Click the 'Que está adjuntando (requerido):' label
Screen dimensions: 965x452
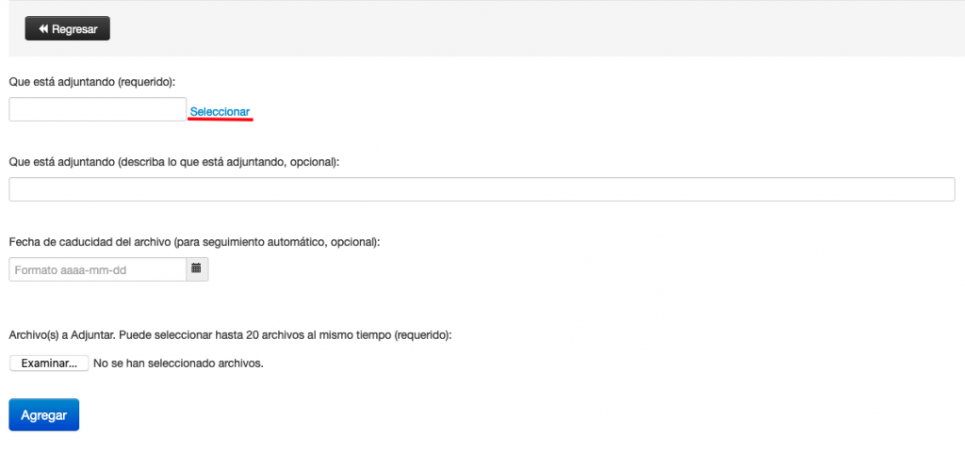click(x=93, y=81)
